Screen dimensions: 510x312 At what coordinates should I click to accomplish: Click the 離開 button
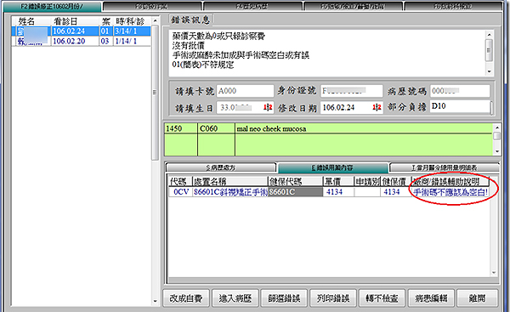click(x=477, y=298)
